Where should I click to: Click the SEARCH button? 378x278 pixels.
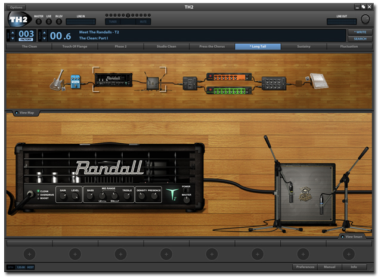pyautogui.click(x=360, y=39)
